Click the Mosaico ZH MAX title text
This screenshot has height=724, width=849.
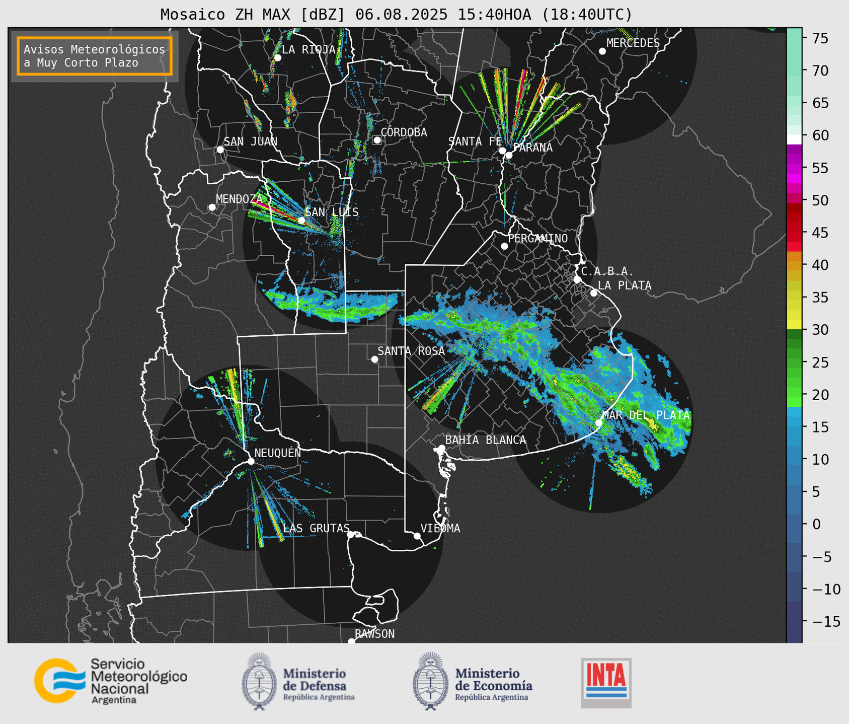[396, 15]
